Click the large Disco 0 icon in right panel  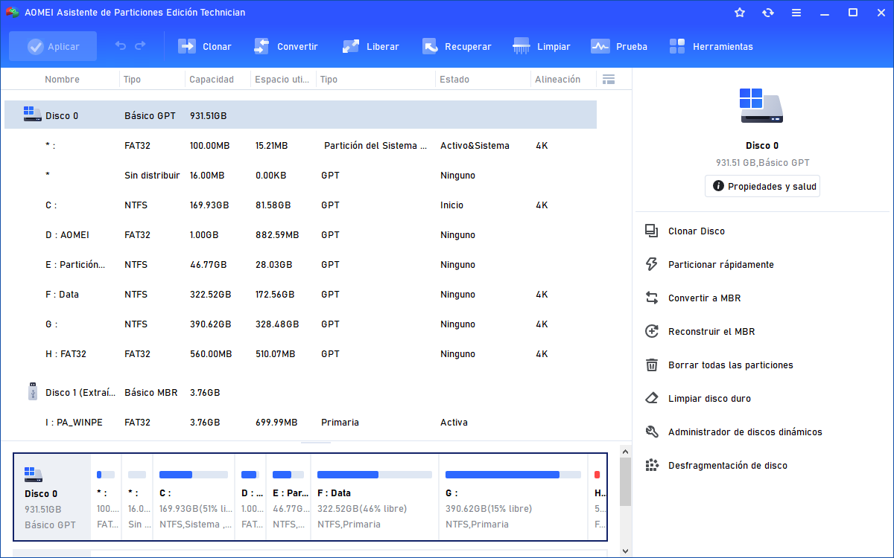(761, 105)
